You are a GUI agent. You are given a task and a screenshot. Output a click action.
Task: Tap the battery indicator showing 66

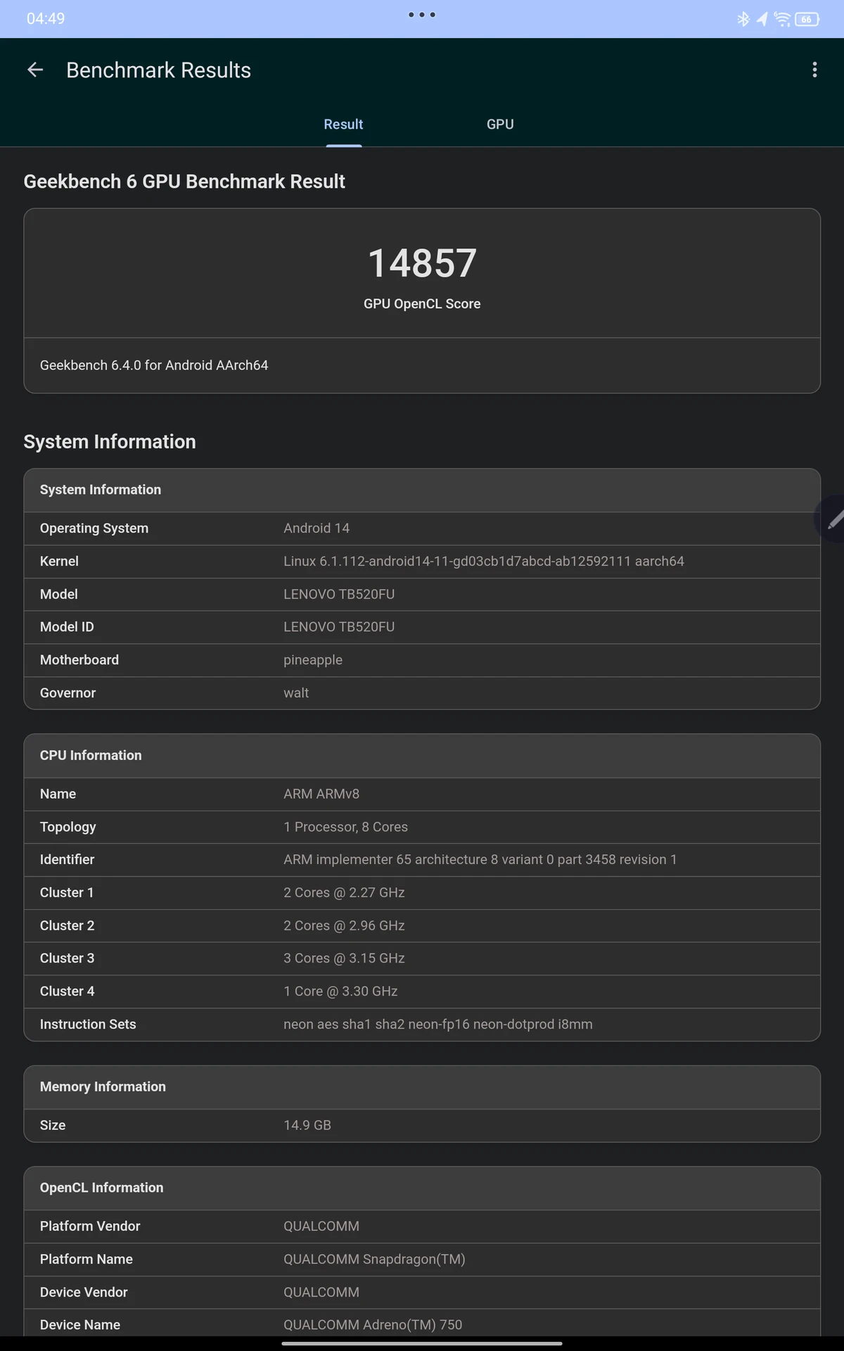pos(807,19)
